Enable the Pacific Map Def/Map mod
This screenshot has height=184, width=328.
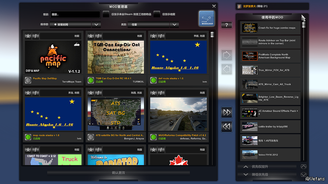pos(28,80)
